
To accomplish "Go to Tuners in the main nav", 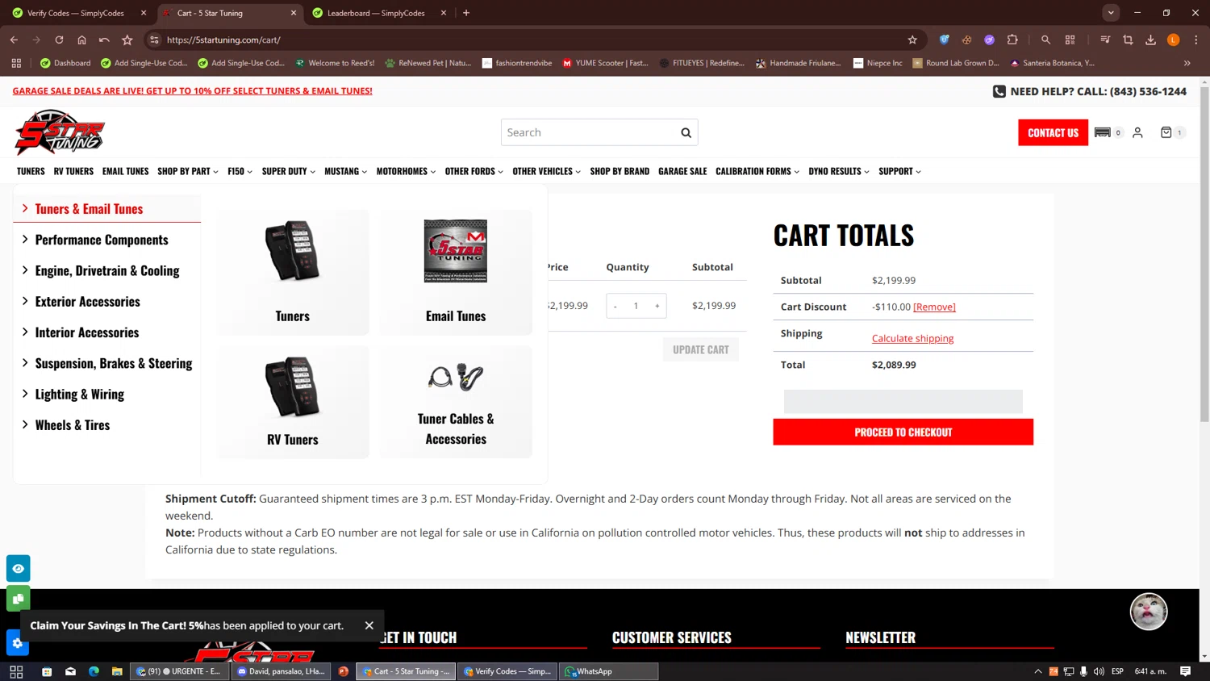I will pos(31,171).
